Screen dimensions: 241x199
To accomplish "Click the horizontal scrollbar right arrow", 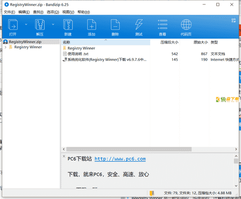I will 236,149.
